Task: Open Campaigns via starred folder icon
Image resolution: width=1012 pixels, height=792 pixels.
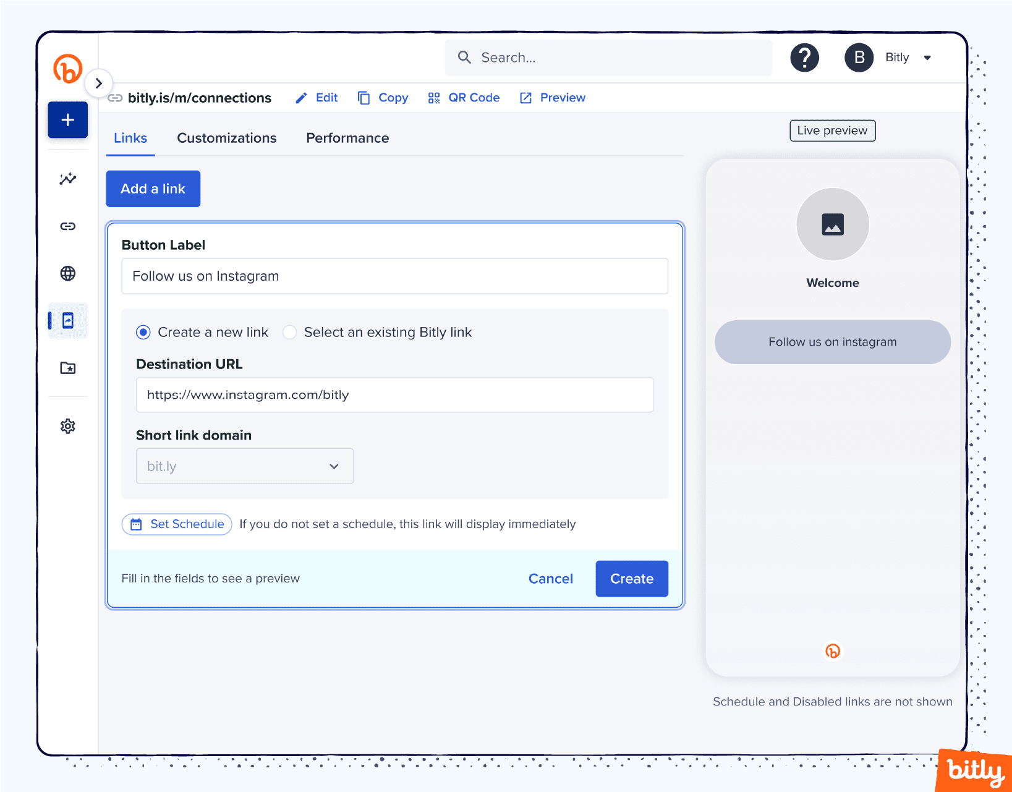Action: (67, 368)
